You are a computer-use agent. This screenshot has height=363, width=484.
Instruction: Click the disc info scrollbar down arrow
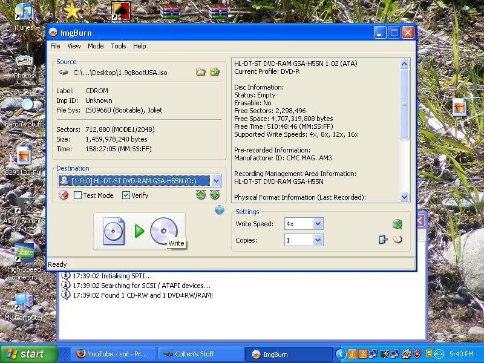click(404, 197)
